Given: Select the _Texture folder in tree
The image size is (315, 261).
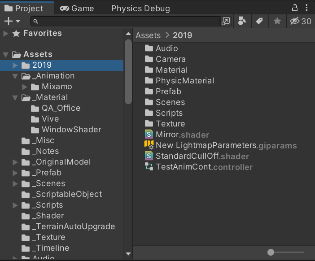Looking at the screenshot, I should point(44,238).
